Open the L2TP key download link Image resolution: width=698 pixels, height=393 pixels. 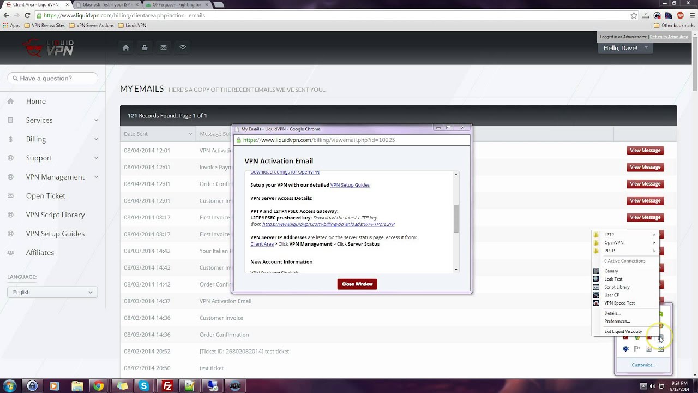[x=328, y=224]
